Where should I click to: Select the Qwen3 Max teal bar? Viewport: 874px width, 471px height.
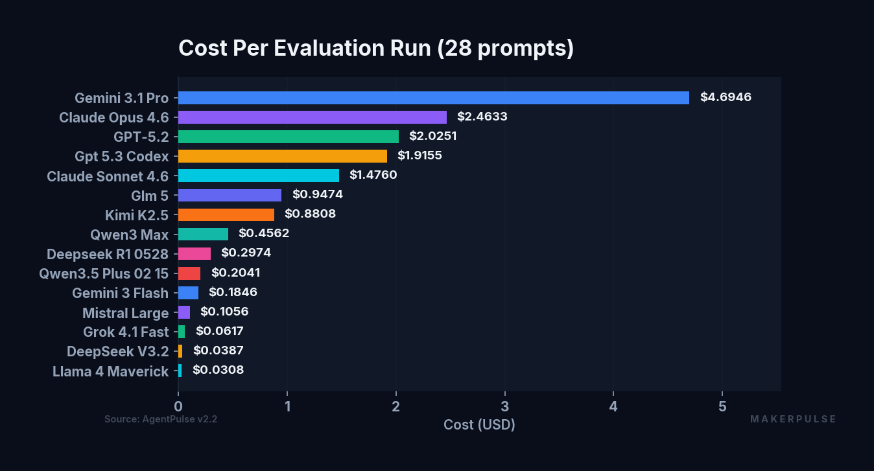pyautogui.click(x=203, y=234)
